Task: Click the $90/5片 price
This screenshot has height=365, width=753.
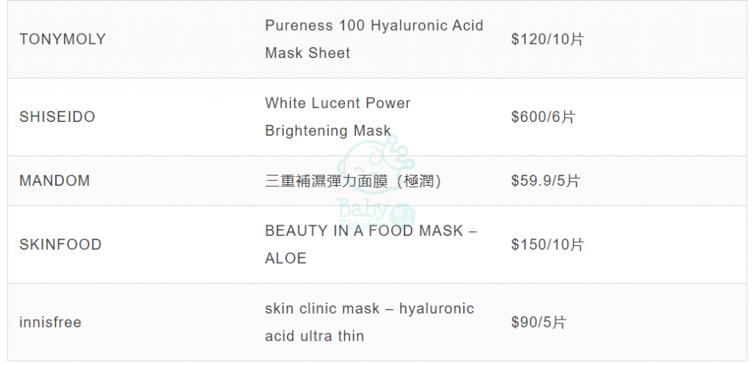Action: coord(539,322)
